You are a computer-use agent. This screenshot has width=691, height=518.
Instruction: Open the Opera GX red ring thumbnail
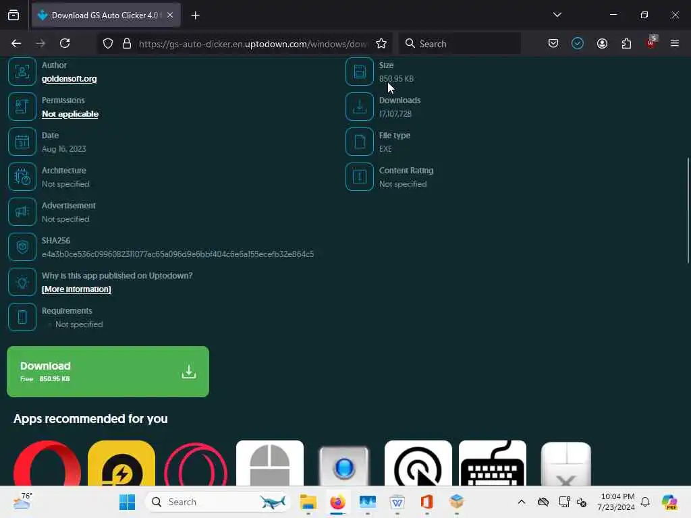coord(196,463)
